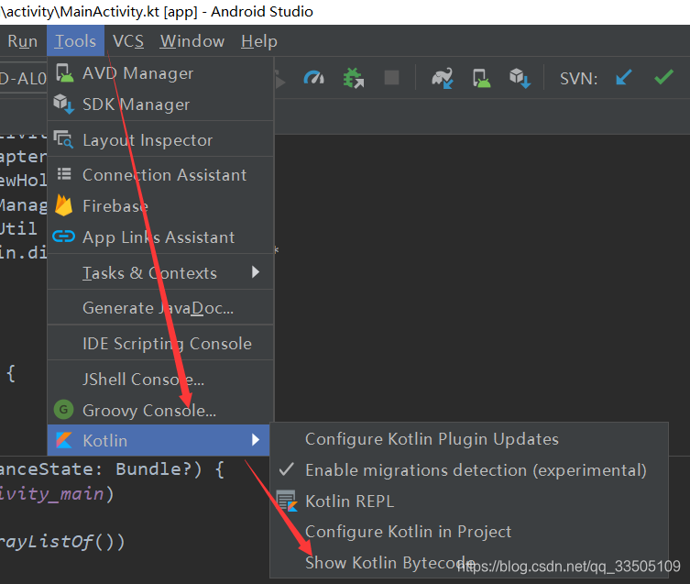Click Attach debugger to process bug icon

(x=354, y=78)
